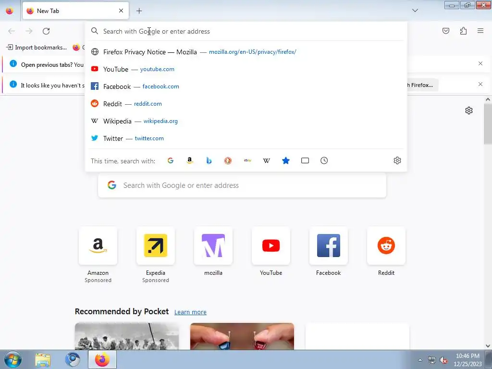Click the network tray icon
This screenshot has height=369, width=492.
point(432,360)
